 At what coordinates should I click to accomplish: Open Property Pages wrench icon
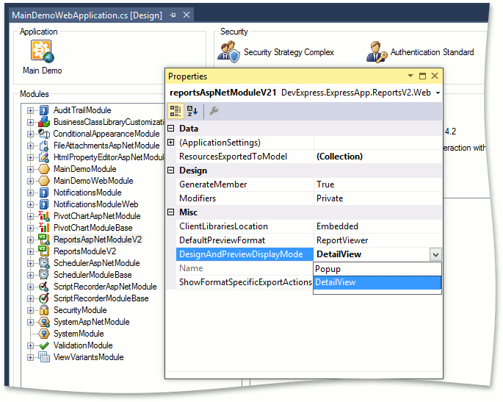[214, 111]
